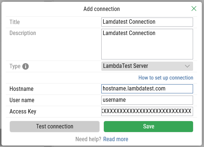Click the Title input field
Image resolution: width=204 pixels, height=147 pixels.
(x=147, y=22)
